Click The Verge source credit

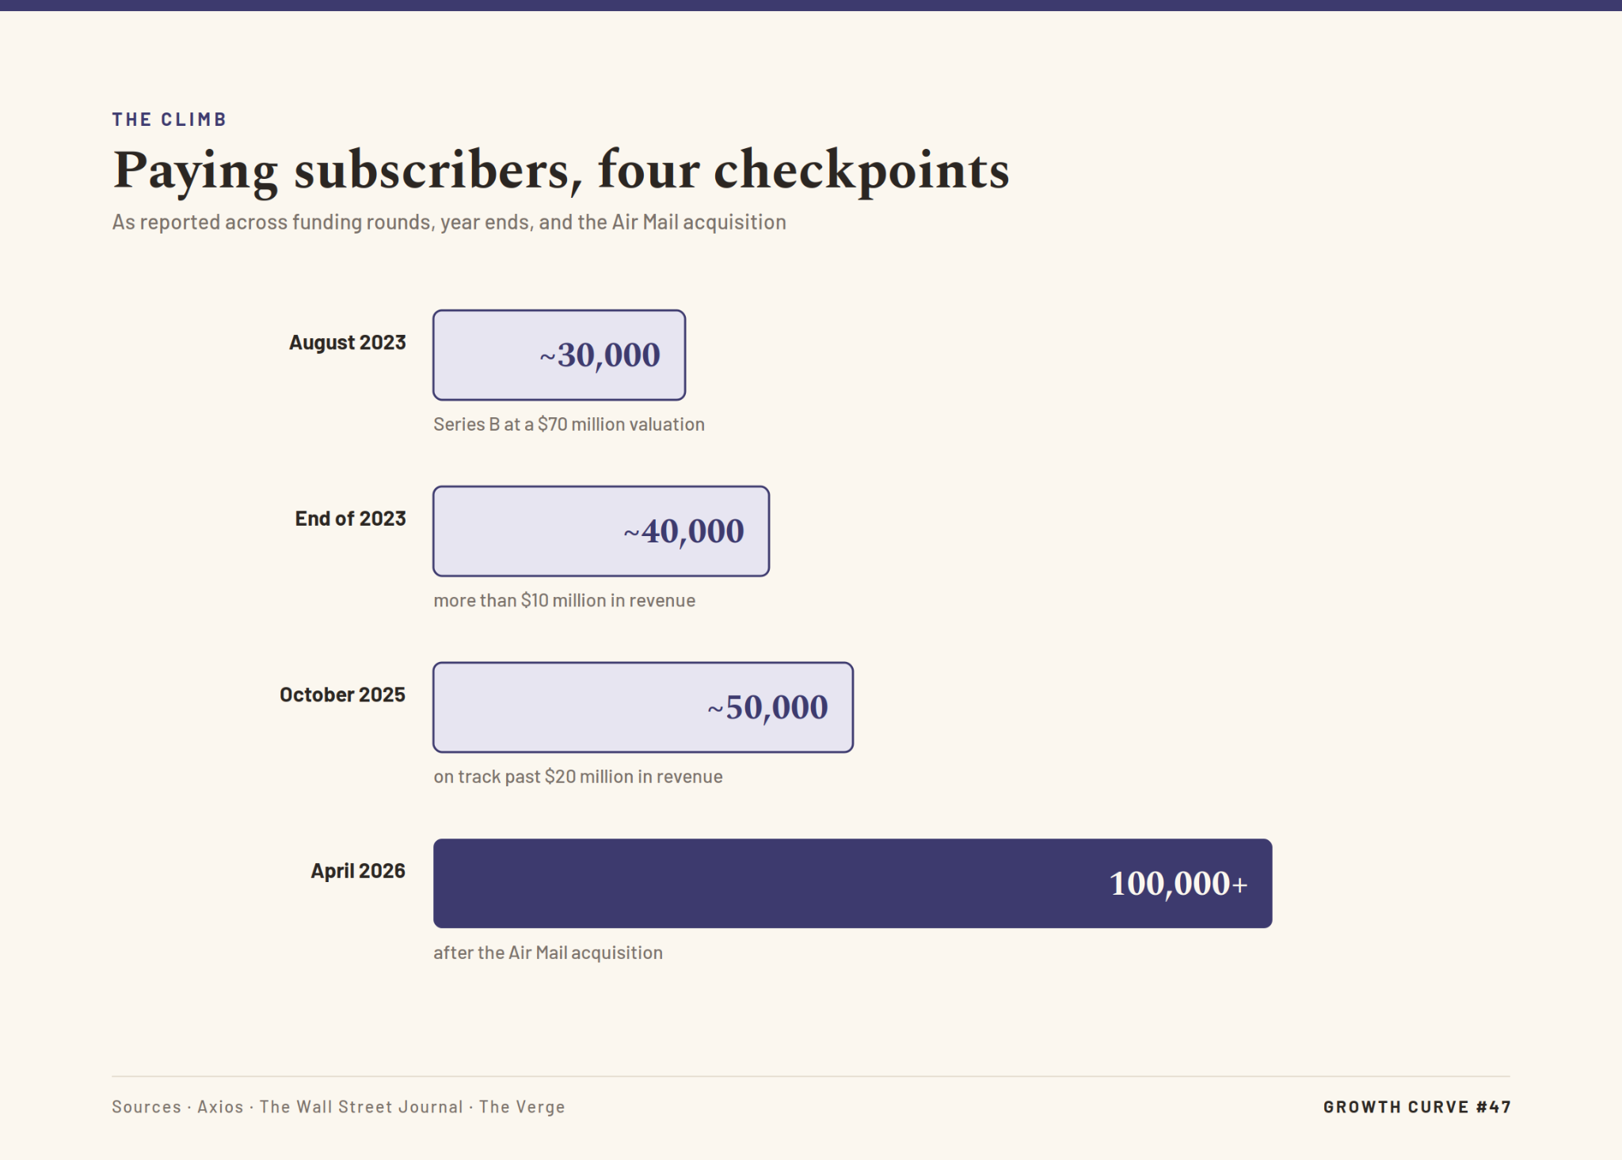(x=522, y=1107)
